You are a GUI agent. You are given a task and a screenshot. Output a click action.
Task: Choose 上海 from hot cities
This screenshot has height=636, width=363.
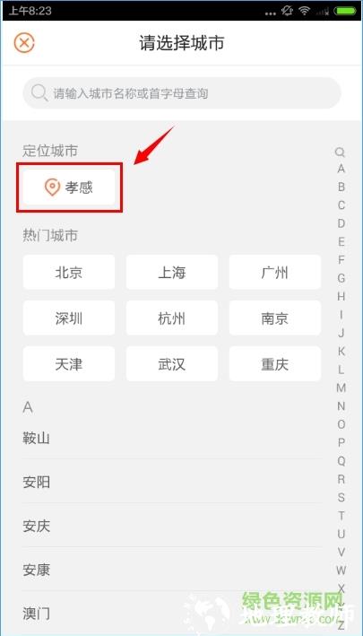pyautogui.click(x=172, y=272)
